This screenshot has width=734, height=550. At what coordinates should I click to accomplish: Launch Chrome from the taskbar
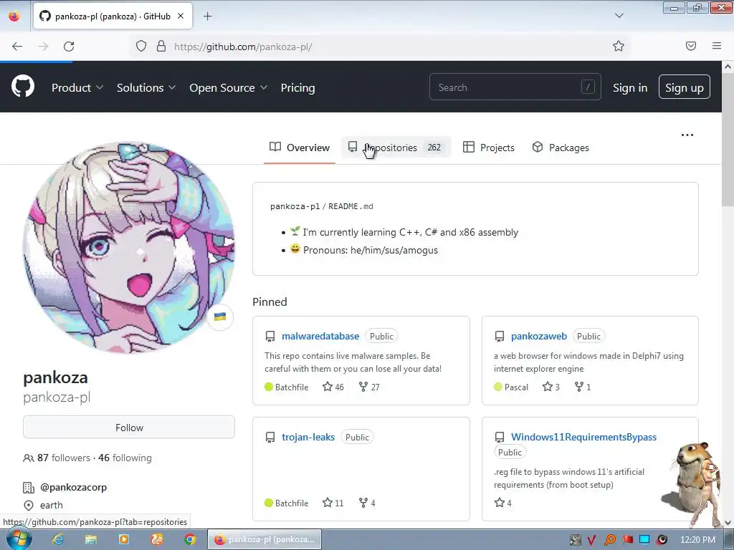click(189, 539)
